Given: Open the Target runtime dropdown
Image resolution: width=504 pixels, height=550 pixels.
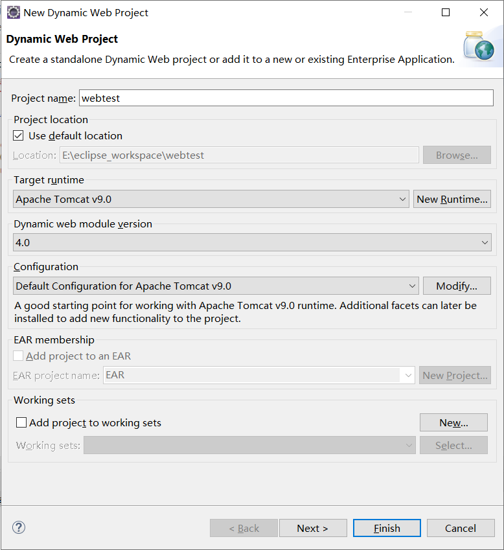Looking at the screenshot, I should point(211,199).
